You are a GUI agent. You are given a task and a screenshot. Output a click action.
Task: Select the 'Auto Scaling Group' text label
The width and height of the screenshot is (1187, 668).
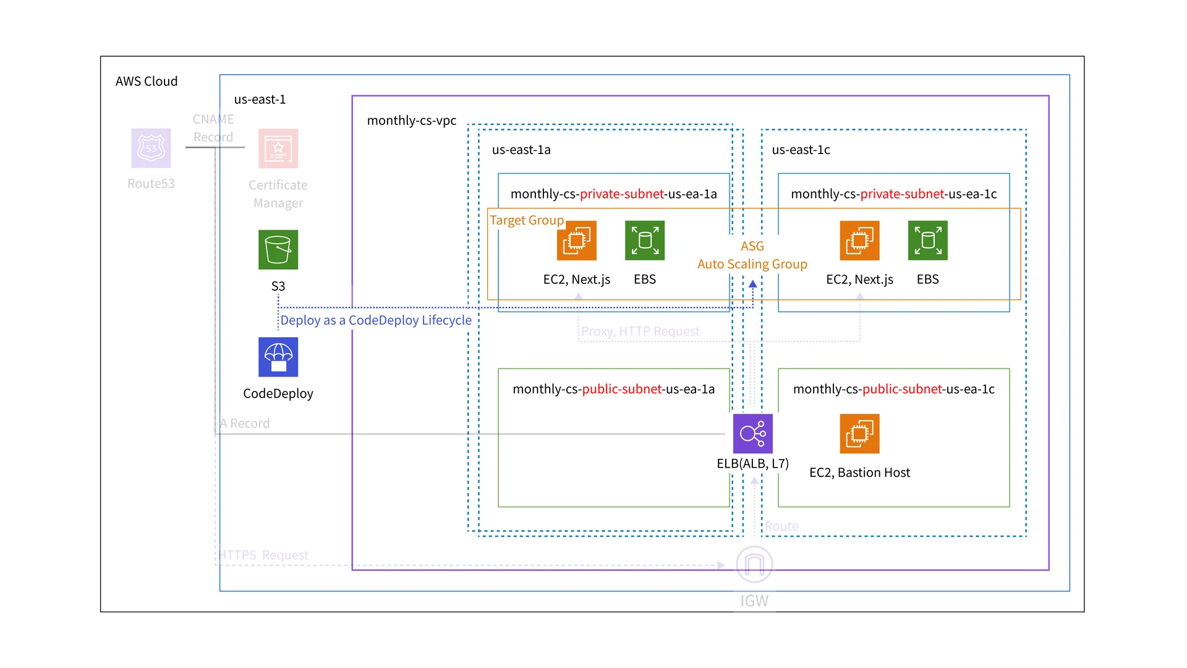pyautogui.click(x=752, y=264)
